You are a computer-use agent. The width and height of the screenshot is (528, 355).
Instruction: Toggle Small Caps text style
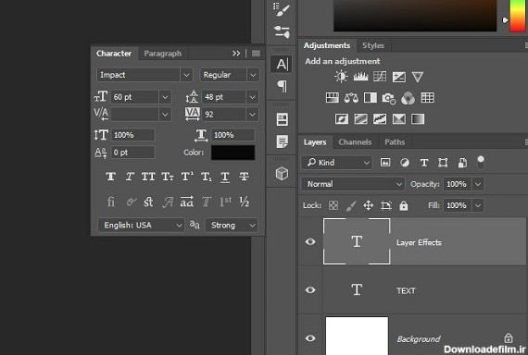pyautogui.click(x=168, y=177)
